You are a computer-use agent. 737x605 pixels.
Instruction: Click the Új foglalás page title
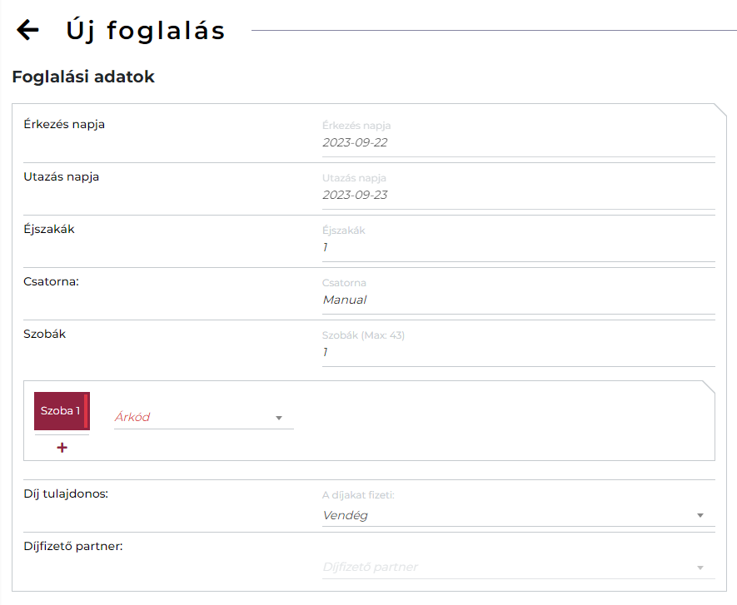(x=146, y=31)
